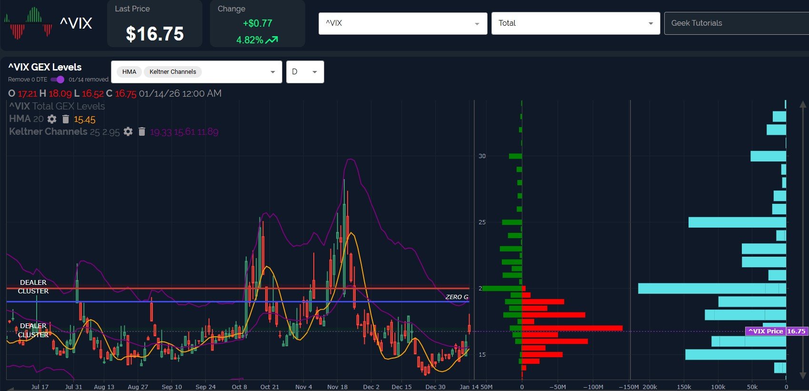
Task: Open Keltner Channels settings gear
Action: (128, 131)
